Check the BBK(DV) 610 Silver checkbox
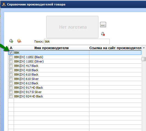The height and width of the screenshot is (131, 146). 11,79
